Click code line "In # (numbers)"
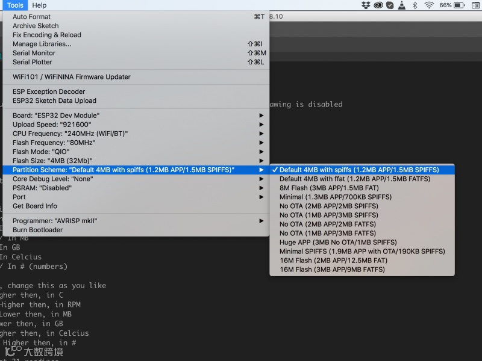482x361 pixels. pyautogui.click(x=37, y=267)
